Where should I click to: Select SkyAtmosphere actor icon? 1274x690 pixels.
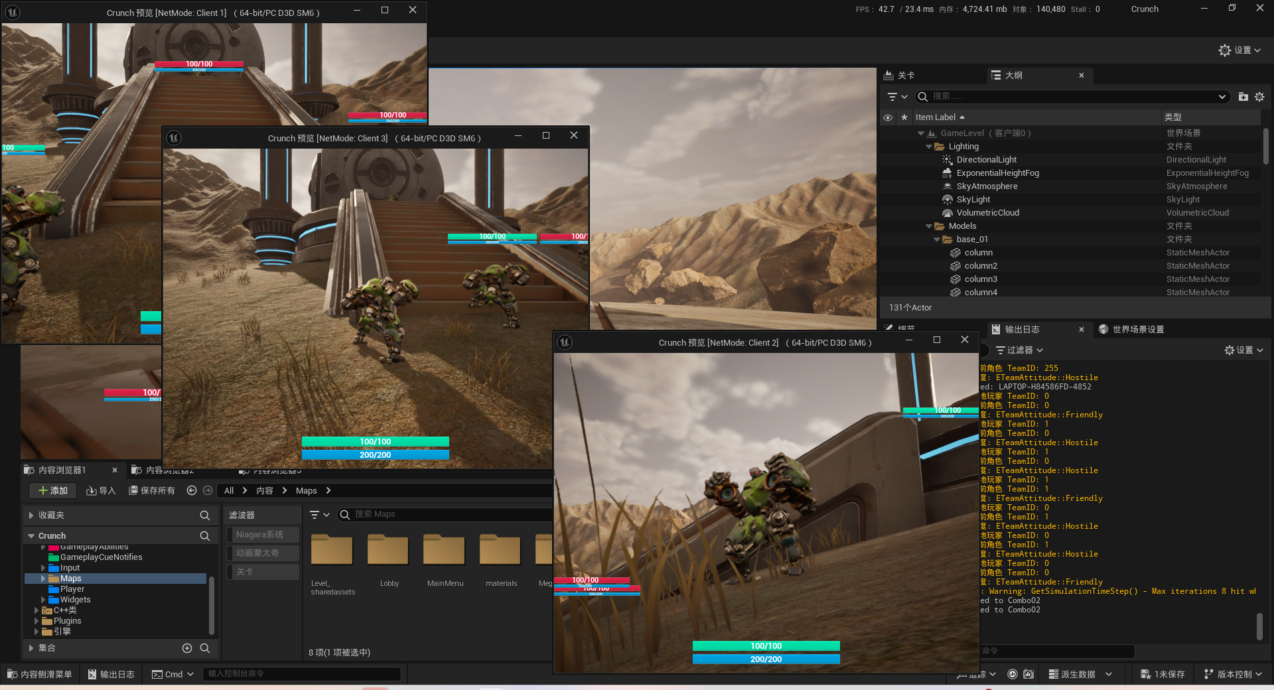click(948, 186)
